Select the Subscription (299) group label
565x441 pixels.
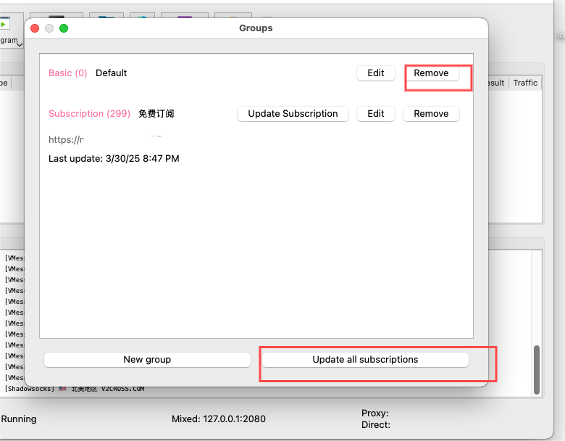pos(89,114)
